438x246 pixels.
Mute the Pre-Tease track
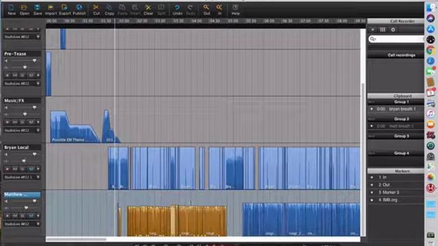click(x=15, y=75)
